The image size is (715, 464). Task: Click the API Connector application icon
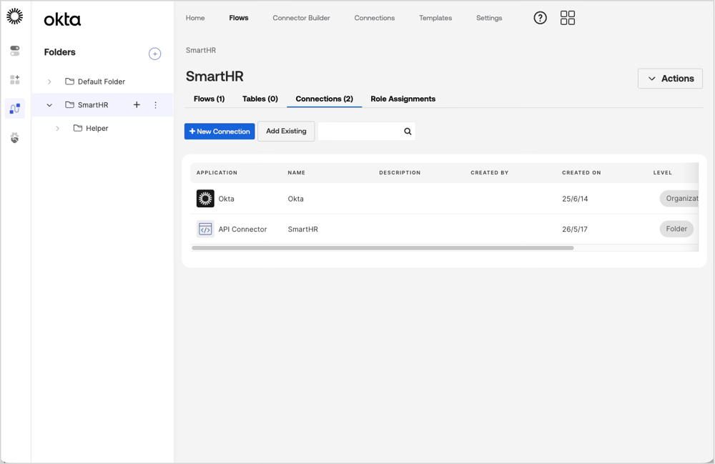pos(205,229)
